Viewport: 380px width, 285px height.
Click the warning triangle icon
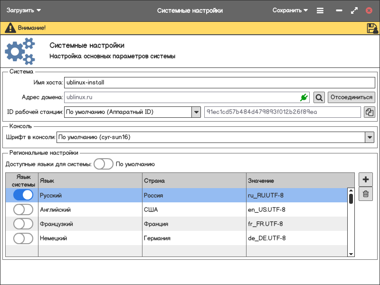point(10,28)
